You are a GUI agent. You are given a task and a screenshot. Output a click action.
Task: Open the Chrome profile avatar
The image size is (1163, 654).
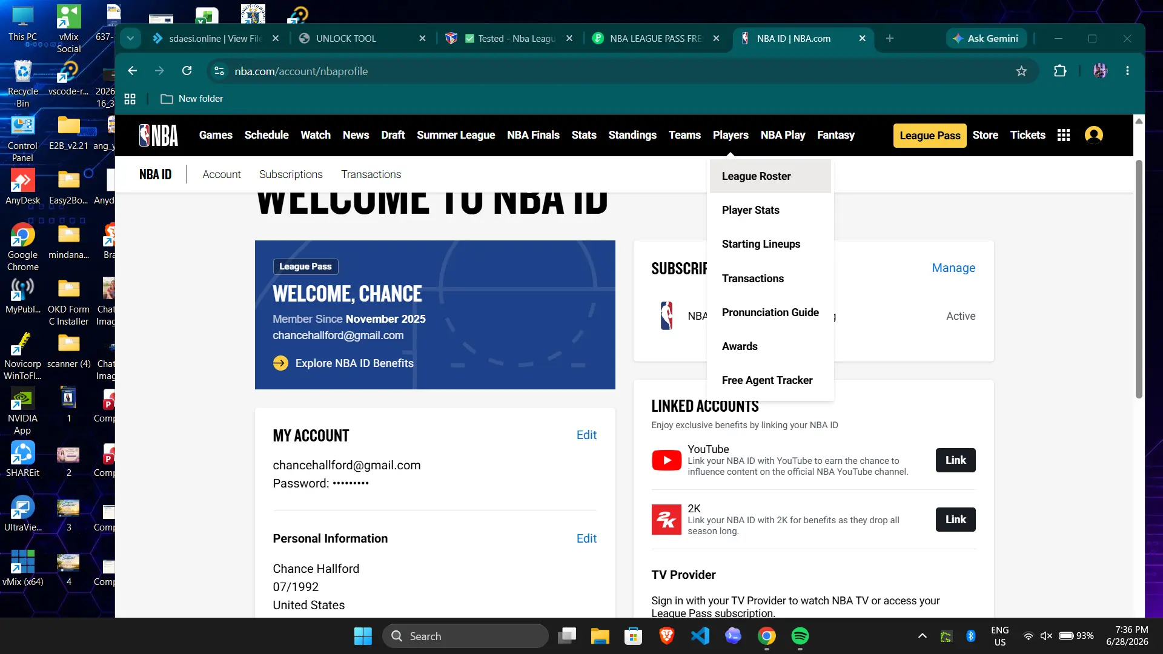click(1100, 71)
